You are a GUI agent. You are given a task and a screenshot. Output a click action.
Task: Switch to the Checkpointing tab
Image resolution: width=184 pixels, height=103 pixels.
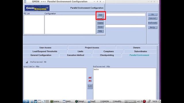pyautogui.click(x=107, y=55)
